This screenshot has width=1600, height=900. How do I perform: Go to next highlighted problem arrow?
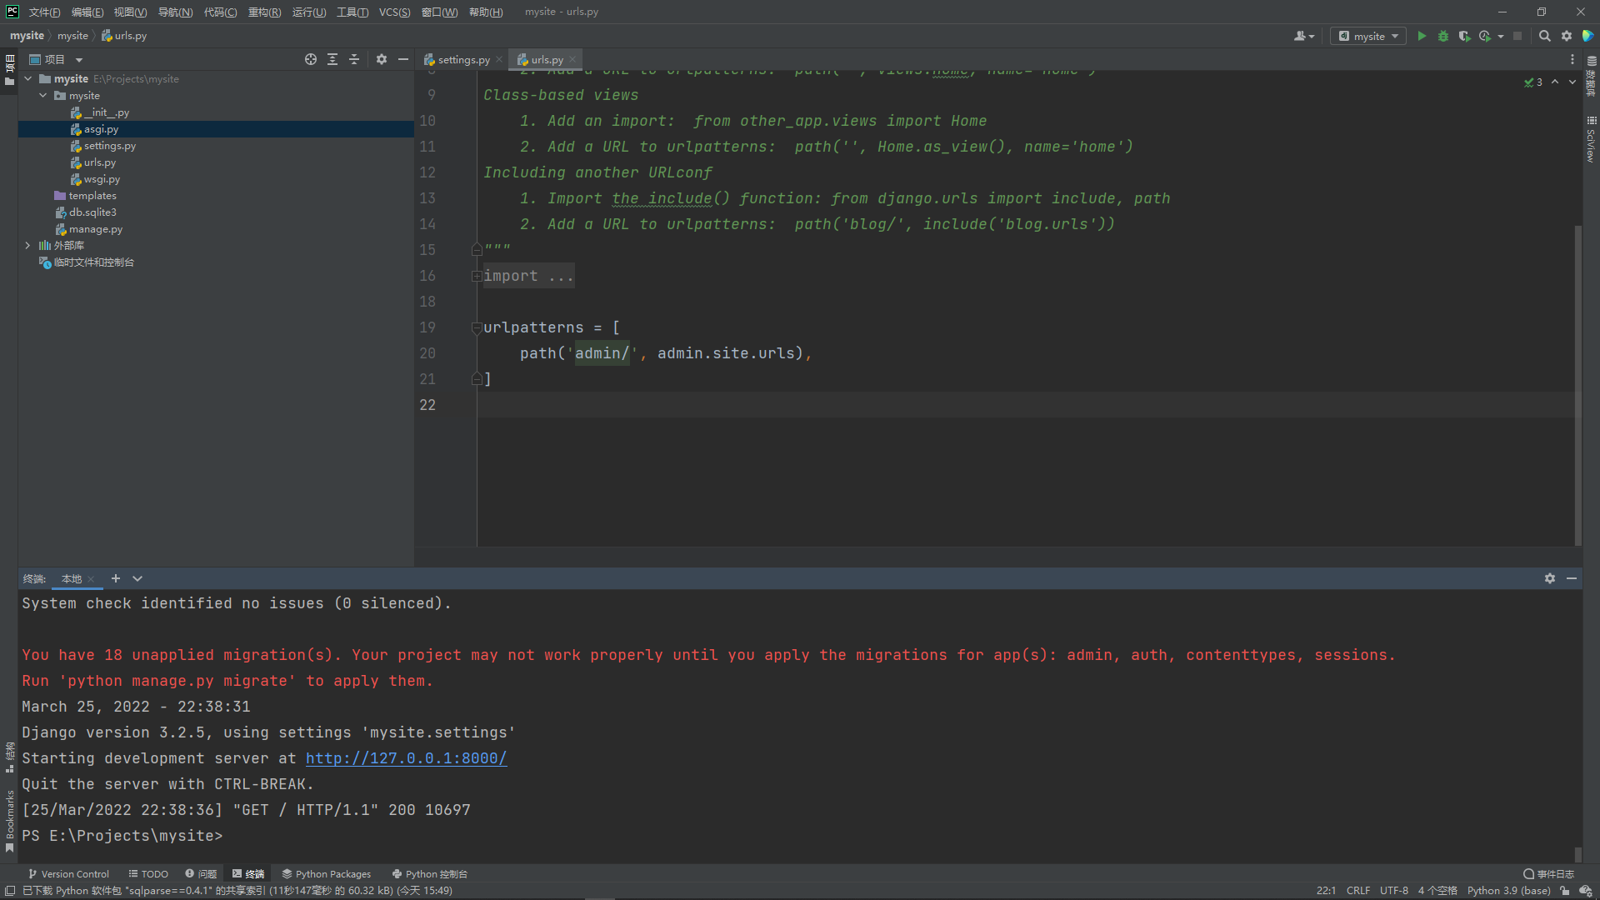[x=1572, y=82]
